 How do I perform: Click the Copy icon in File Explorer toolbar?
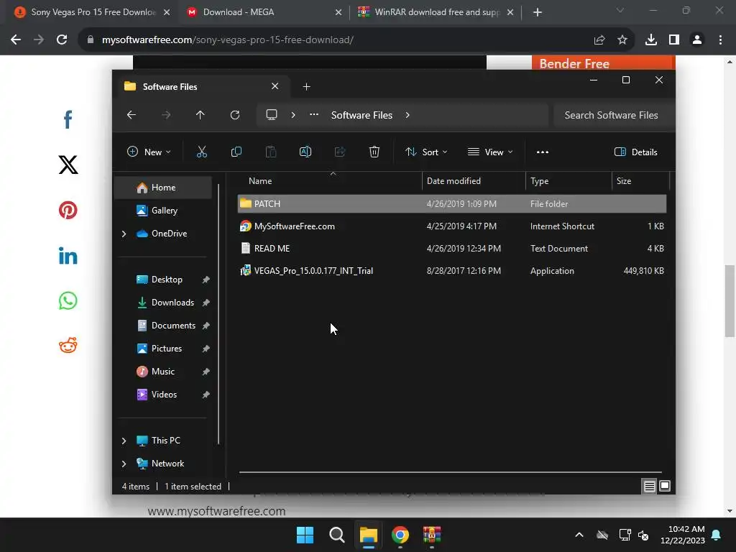[236, 152]
